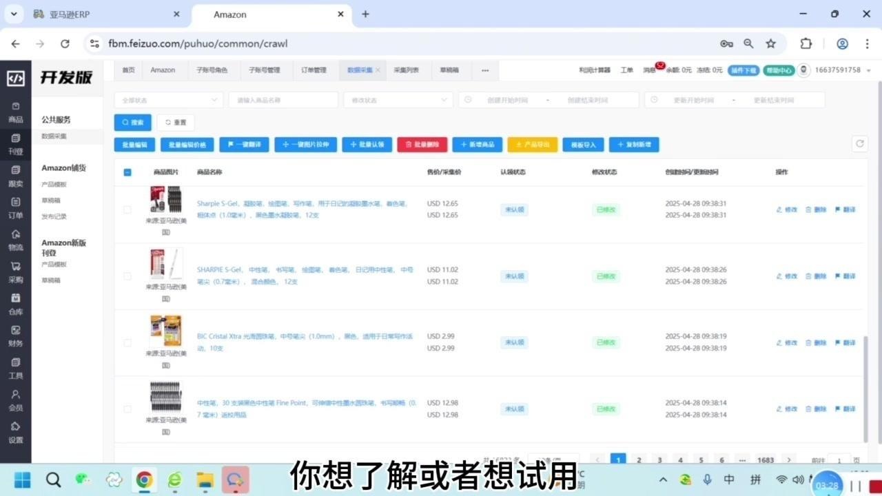Switch to the 采集列表 tab

(406, 70)
